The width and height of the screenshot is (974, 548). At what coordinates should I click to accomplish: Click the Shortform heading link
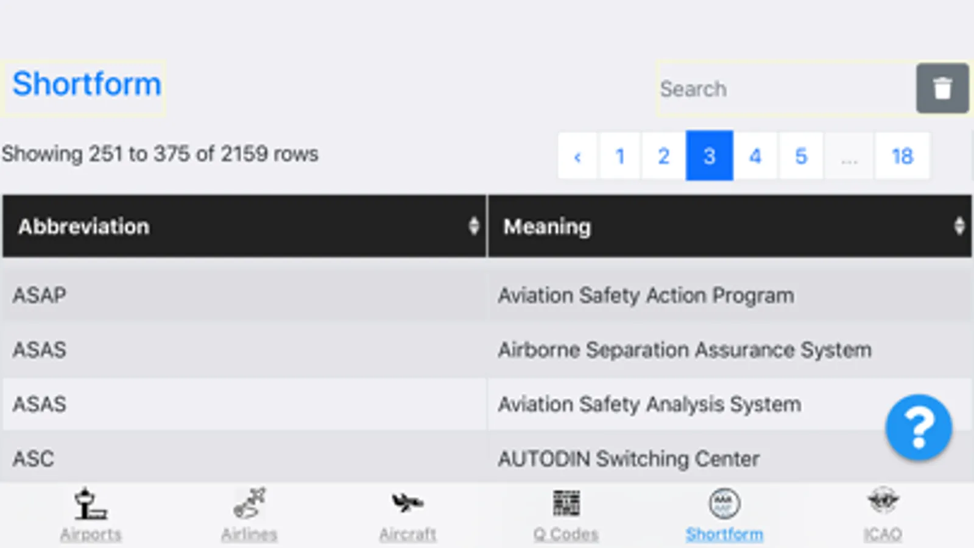click(x=86, y=84)
